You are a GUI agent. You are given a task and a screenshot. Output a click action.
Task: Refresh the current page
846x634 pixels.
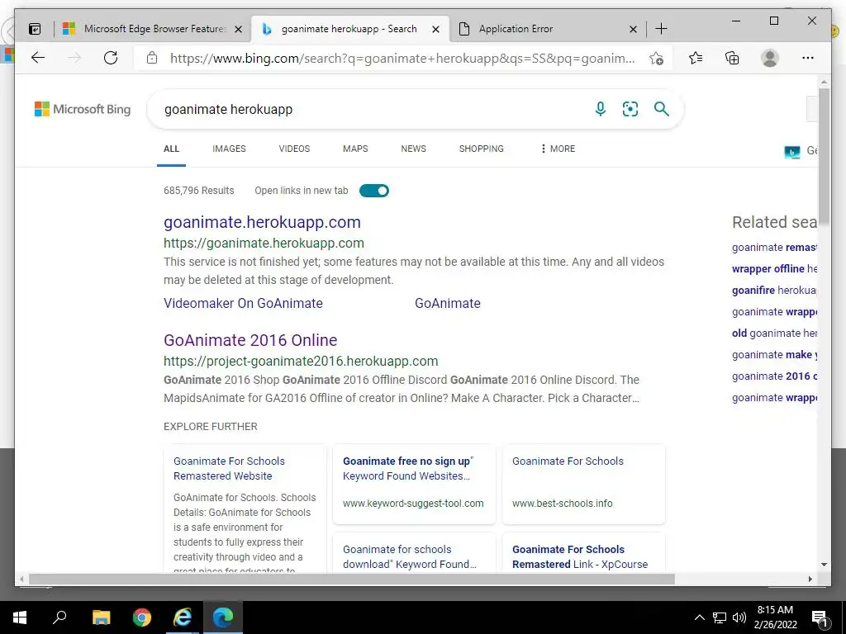coord(111,58)
